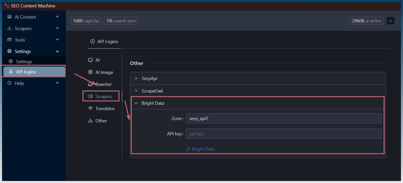Switch to the API Logins tab
Image resolution: width=403 pixels, height=183 pixels.
coord(104,42)
